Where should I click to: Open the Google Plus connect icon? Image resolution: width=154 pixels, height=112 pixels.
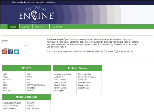[5, 52]
